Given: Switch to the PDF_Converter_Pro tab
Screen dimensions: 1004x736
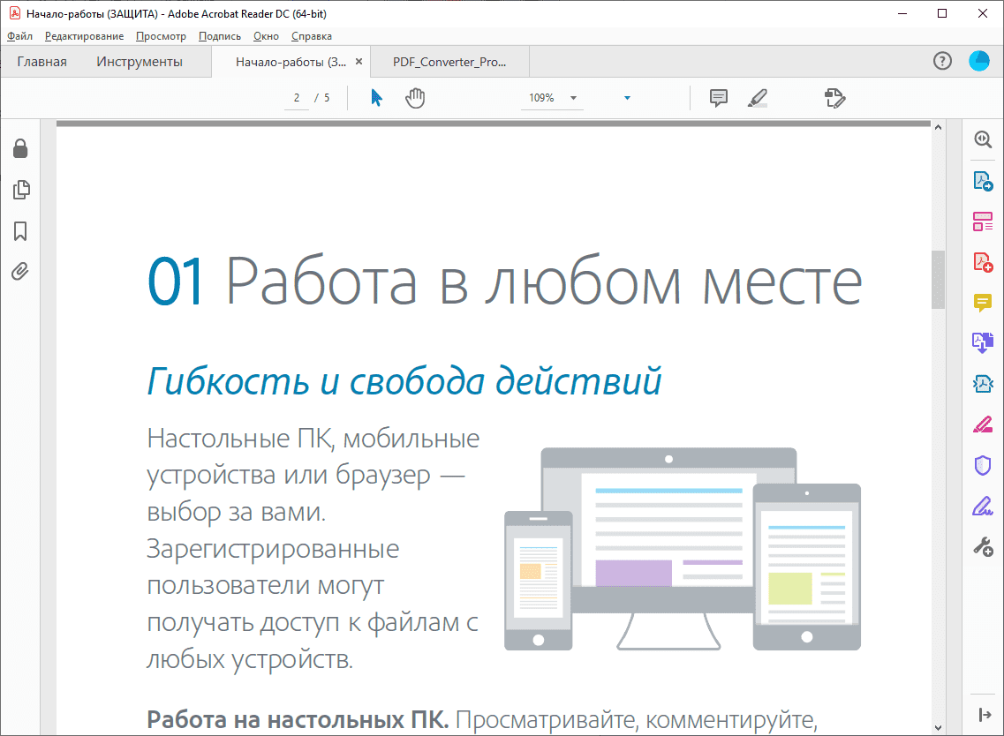Looking at the screenshot, I should point(449,62).
